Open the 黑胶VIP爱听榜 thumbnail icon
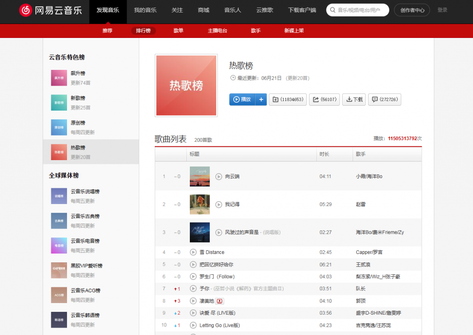Screen dimensions: 473x335 click(59, 270)
